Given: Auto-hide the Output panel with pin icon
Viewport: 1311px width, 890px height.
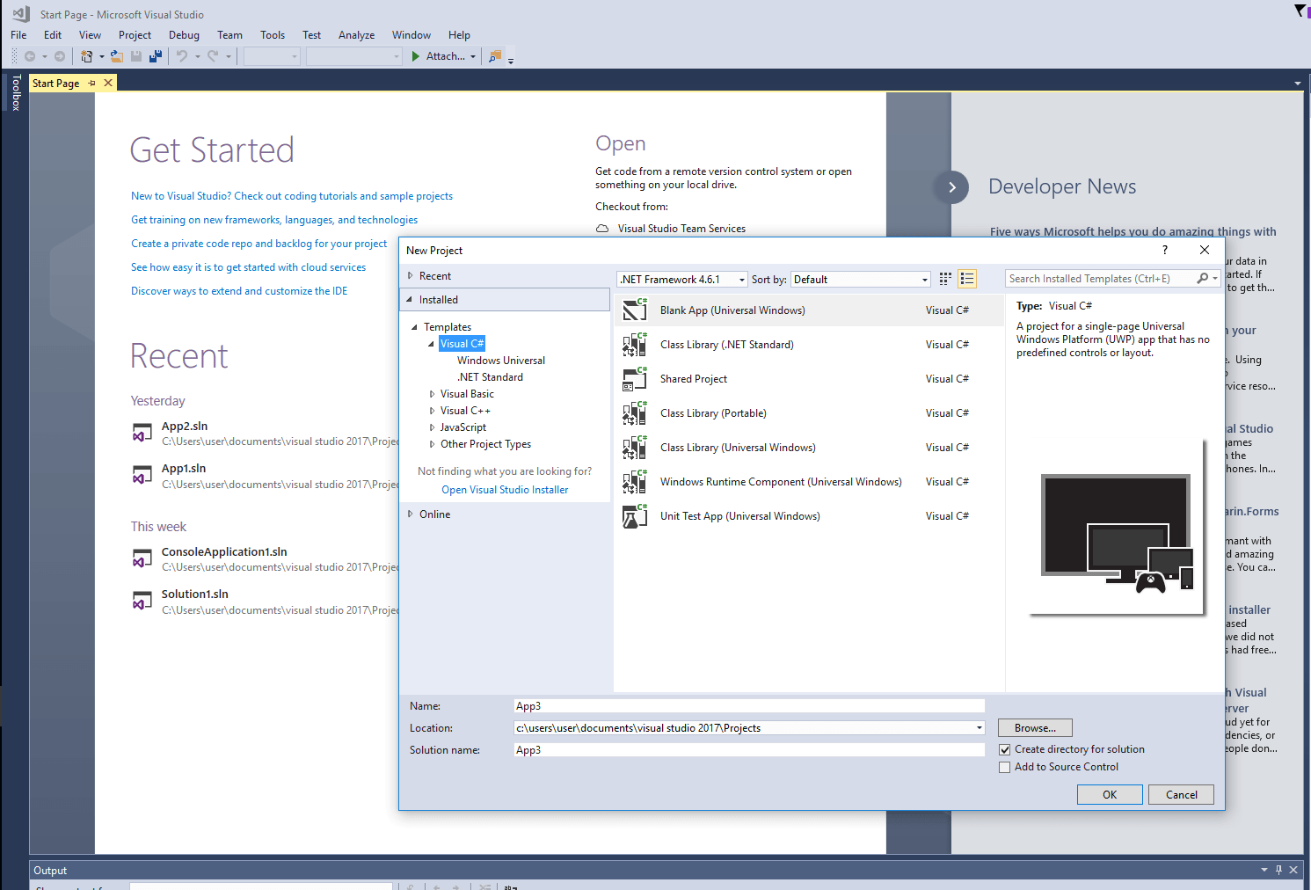Looking at the screenshot, I should (1278, 870).
